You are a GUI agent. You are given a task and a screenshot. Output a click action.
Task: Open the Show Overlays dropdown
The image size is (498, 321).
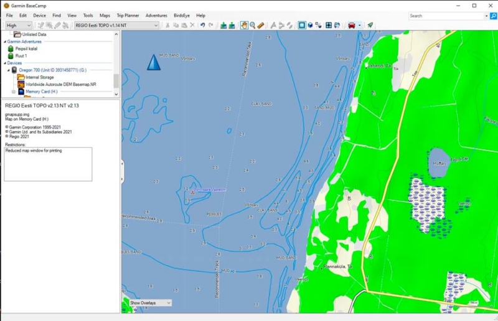point(151,303)
